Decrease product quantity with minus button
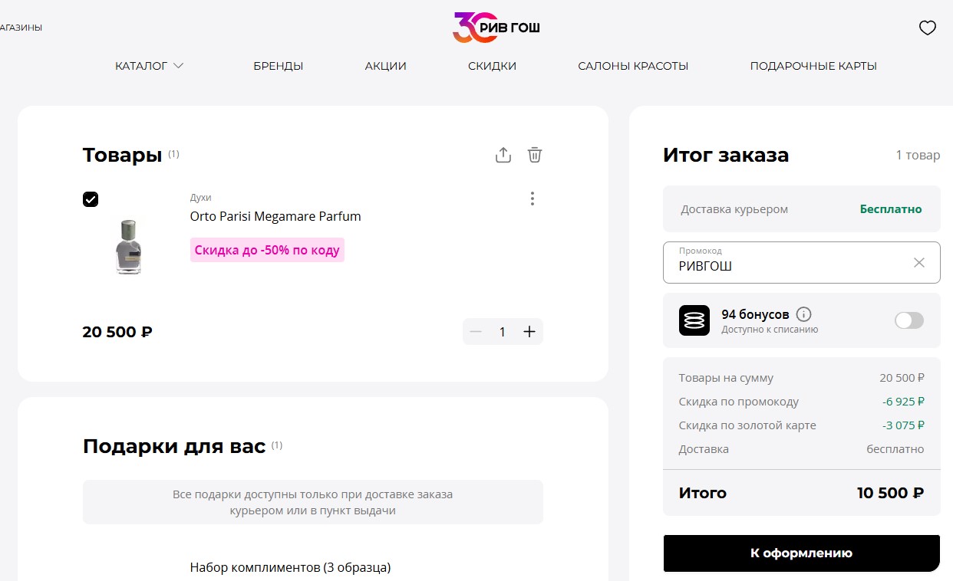This screenshot has height=581, width=953. pos(476,332)
